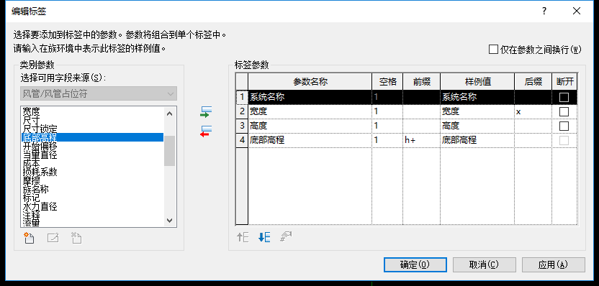This screenshot has height=286, width=599.
Task: Click the delete parameter icon
Action: pos(76,238)
